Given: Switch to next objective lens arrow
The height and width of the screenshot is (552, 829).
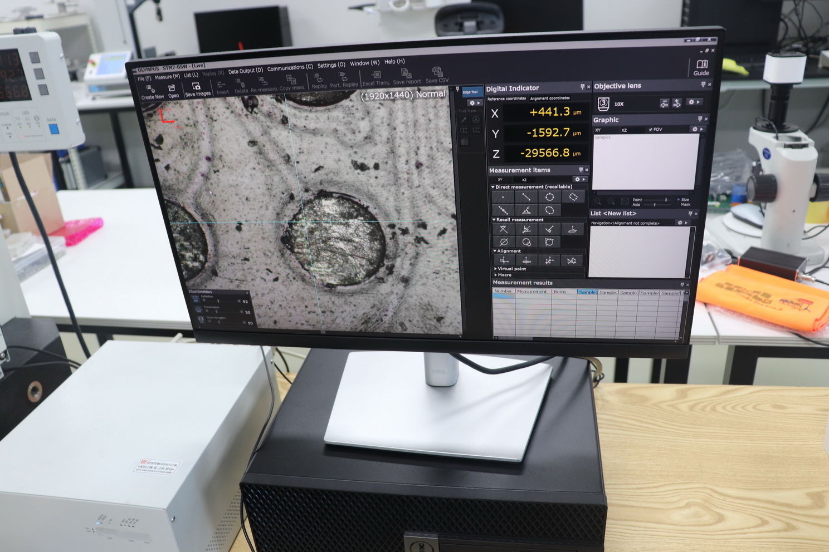Looking at the screenshot, I should point(677,103).
